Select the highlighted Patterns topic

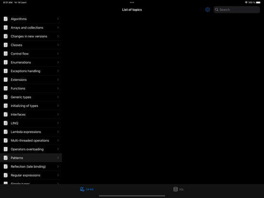(31, 158)
